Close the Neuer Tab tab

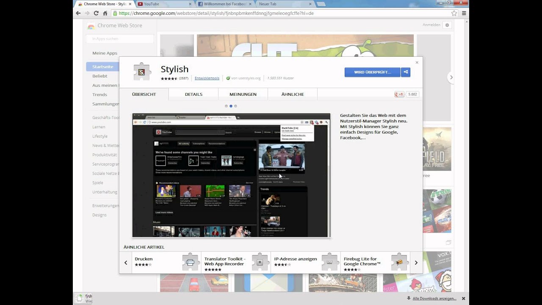[310, 4]
